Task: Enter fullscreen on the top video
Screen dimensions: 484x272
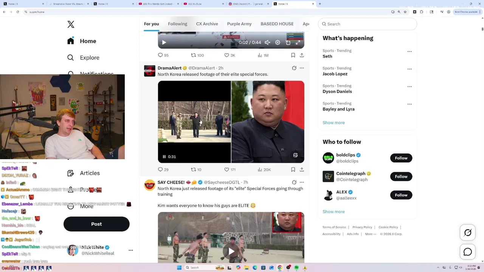Action: (298, 42)
